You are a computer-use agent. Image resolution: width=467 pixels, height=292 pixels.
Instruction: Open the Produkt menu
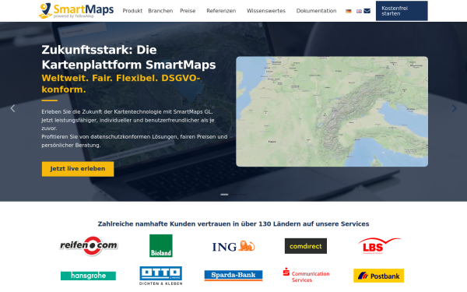(132, 11)
